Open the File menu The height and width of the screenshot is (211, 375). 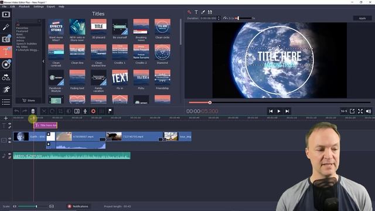click(x=4, y=6)
